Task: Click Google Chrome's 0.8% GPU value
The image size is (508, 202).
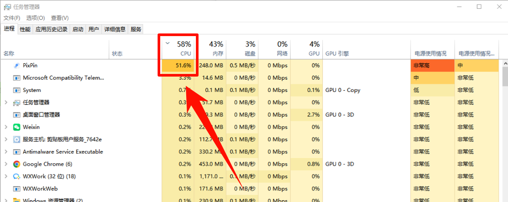Action: point(306,164)
